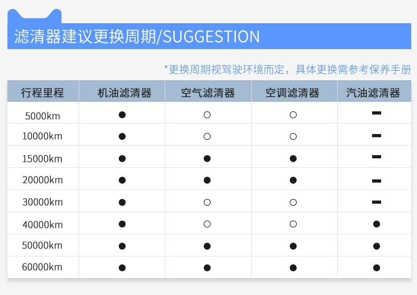Click filled dot for 空调滤清器 at 15000km
The width and height of the screenshot is (417, 295).
click(x=293, y=159)
